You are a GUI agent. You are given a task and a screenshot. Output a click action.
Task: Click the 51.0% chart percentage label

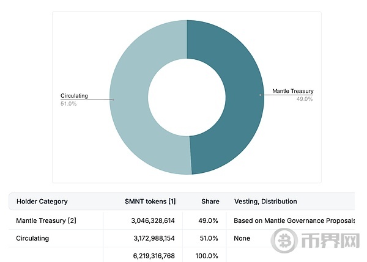click(x=69, y=104)
